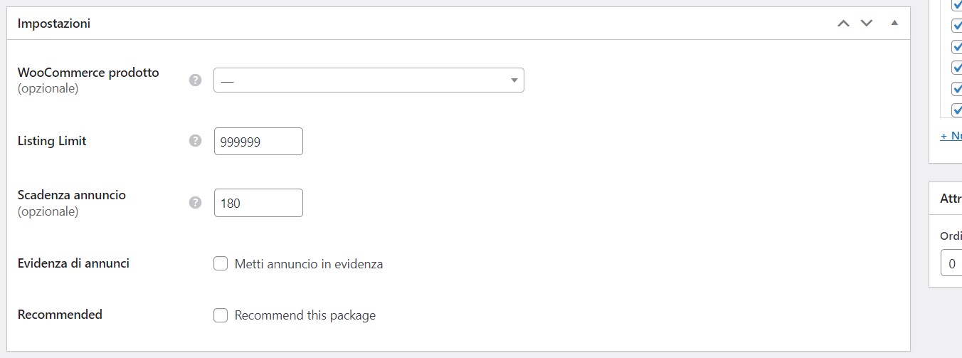The image size is (962, 358).
Task: Open the WooCommerce prodotto dropdown
Action: click(x=369, y=80)
